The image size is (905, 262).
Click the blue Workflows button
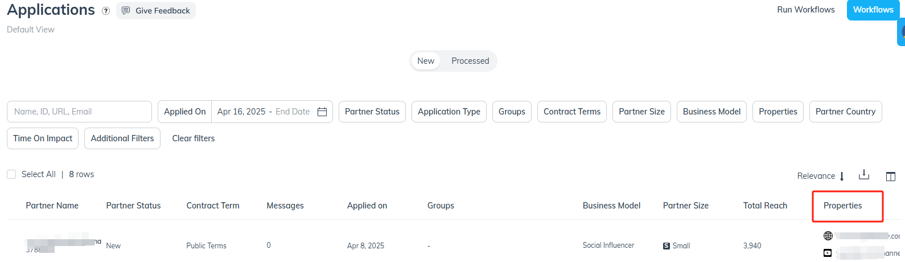873,10
